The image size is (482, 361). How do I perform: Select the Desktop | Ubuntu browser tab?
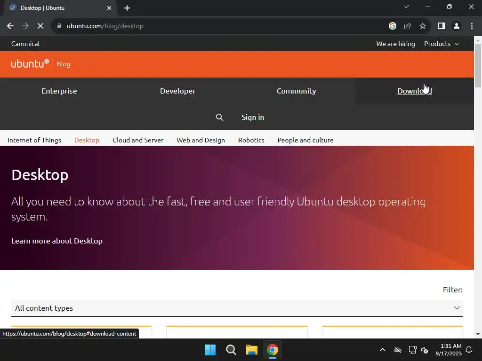coord(60,8)
